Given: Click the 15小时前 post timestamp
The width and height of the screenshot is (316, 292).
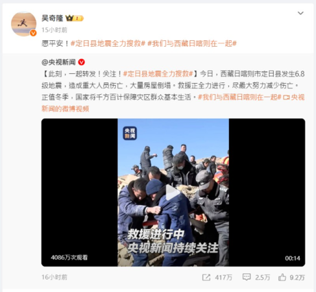Looking at the screenshot, I should [55, 30].
